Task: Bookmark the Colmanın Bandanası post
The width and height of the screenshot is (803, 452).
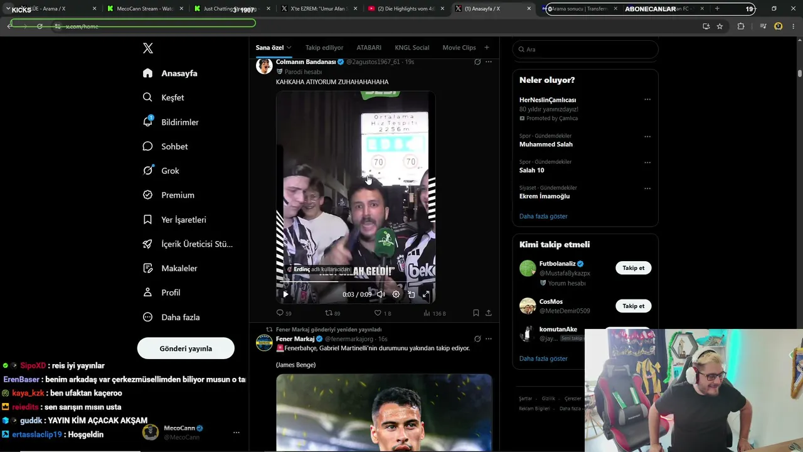Action: (x=476, y=313)
